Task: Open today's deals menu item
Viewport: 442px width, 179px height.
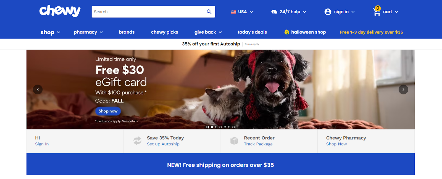Action: point(252,32)
